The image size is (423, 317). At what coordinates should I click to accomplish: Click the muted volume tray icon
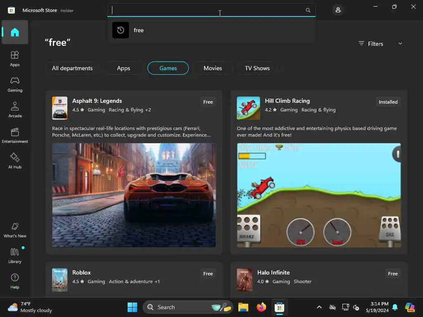(356, 307)
